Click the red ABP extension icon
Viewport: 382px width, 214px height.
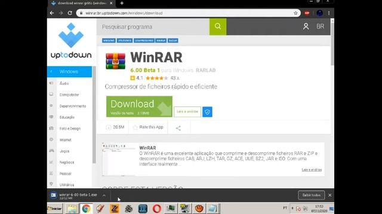click(307, 13)
